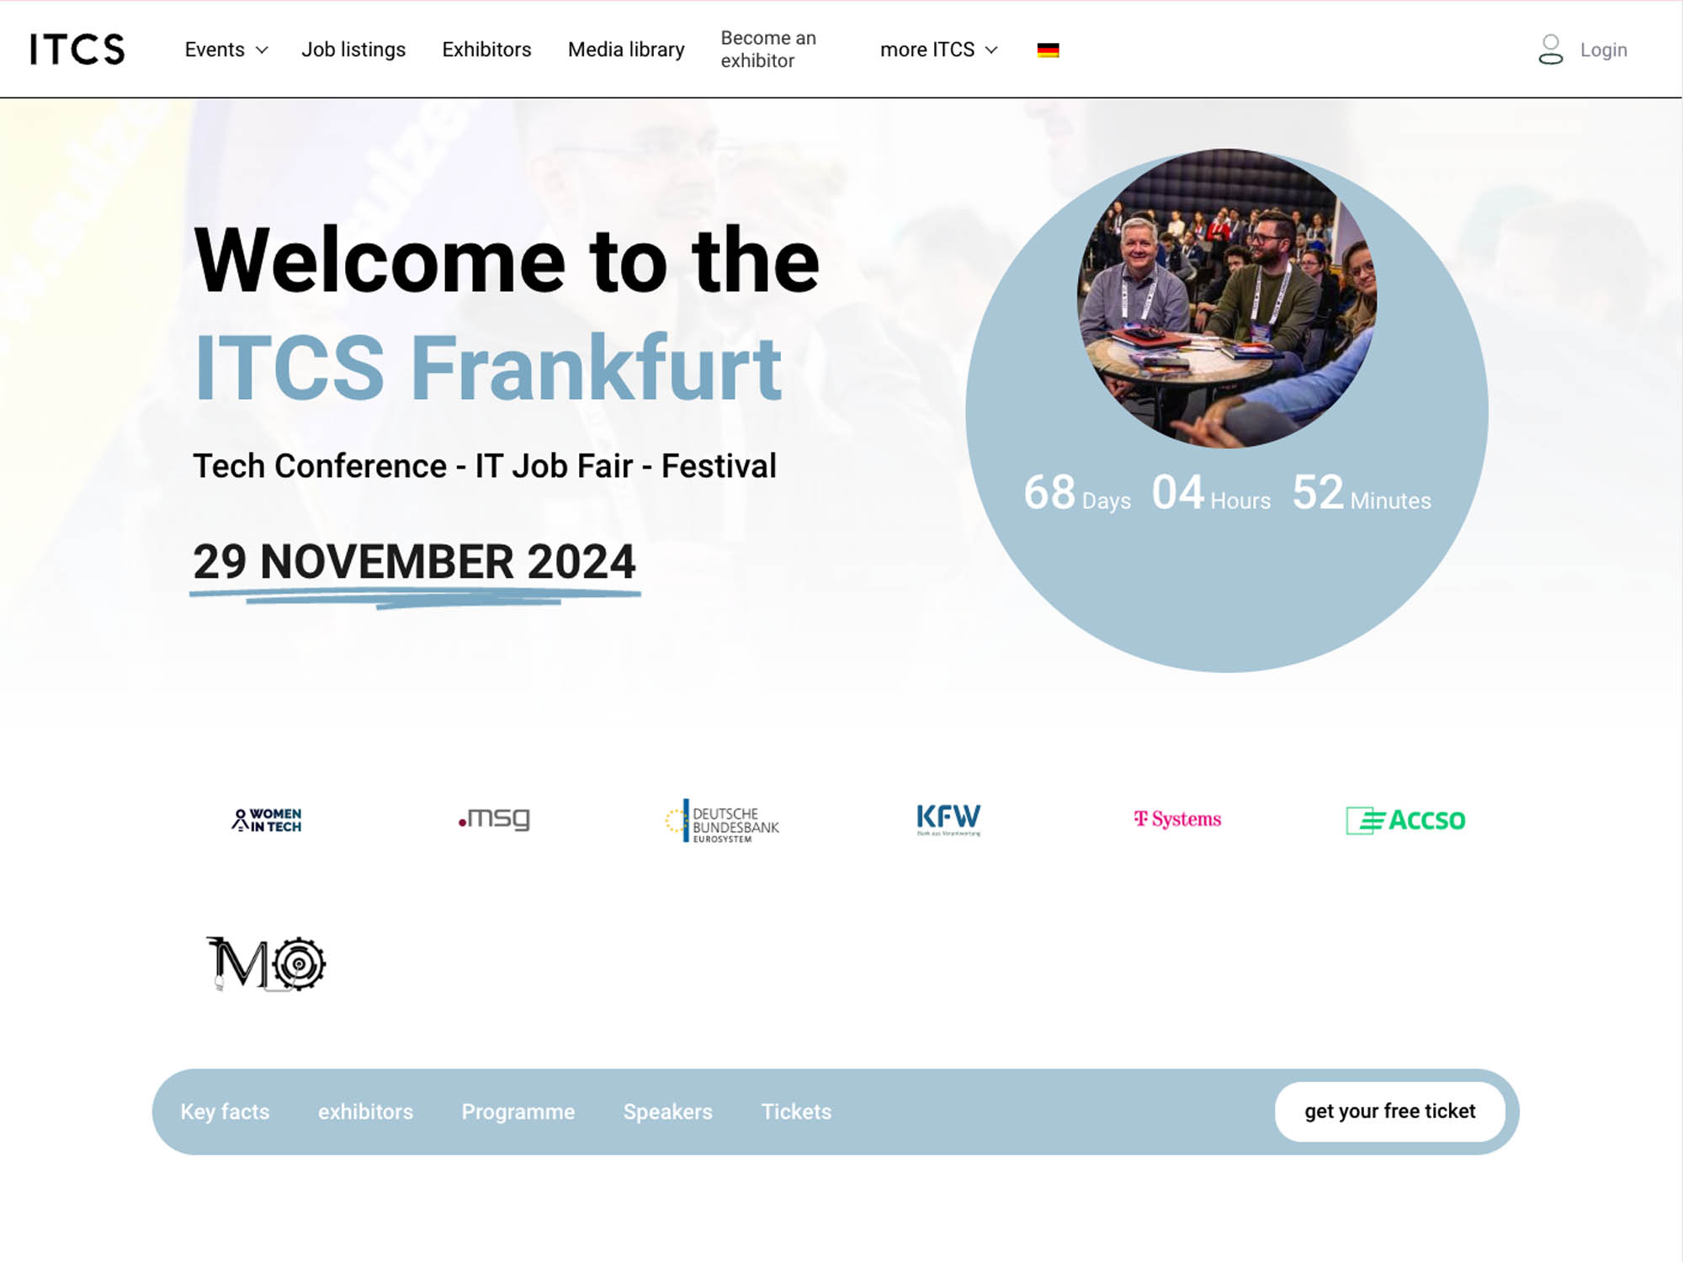Click the Tickets section tab
This screenshot has width=1683, height=1262.
tap(796, 1111)
